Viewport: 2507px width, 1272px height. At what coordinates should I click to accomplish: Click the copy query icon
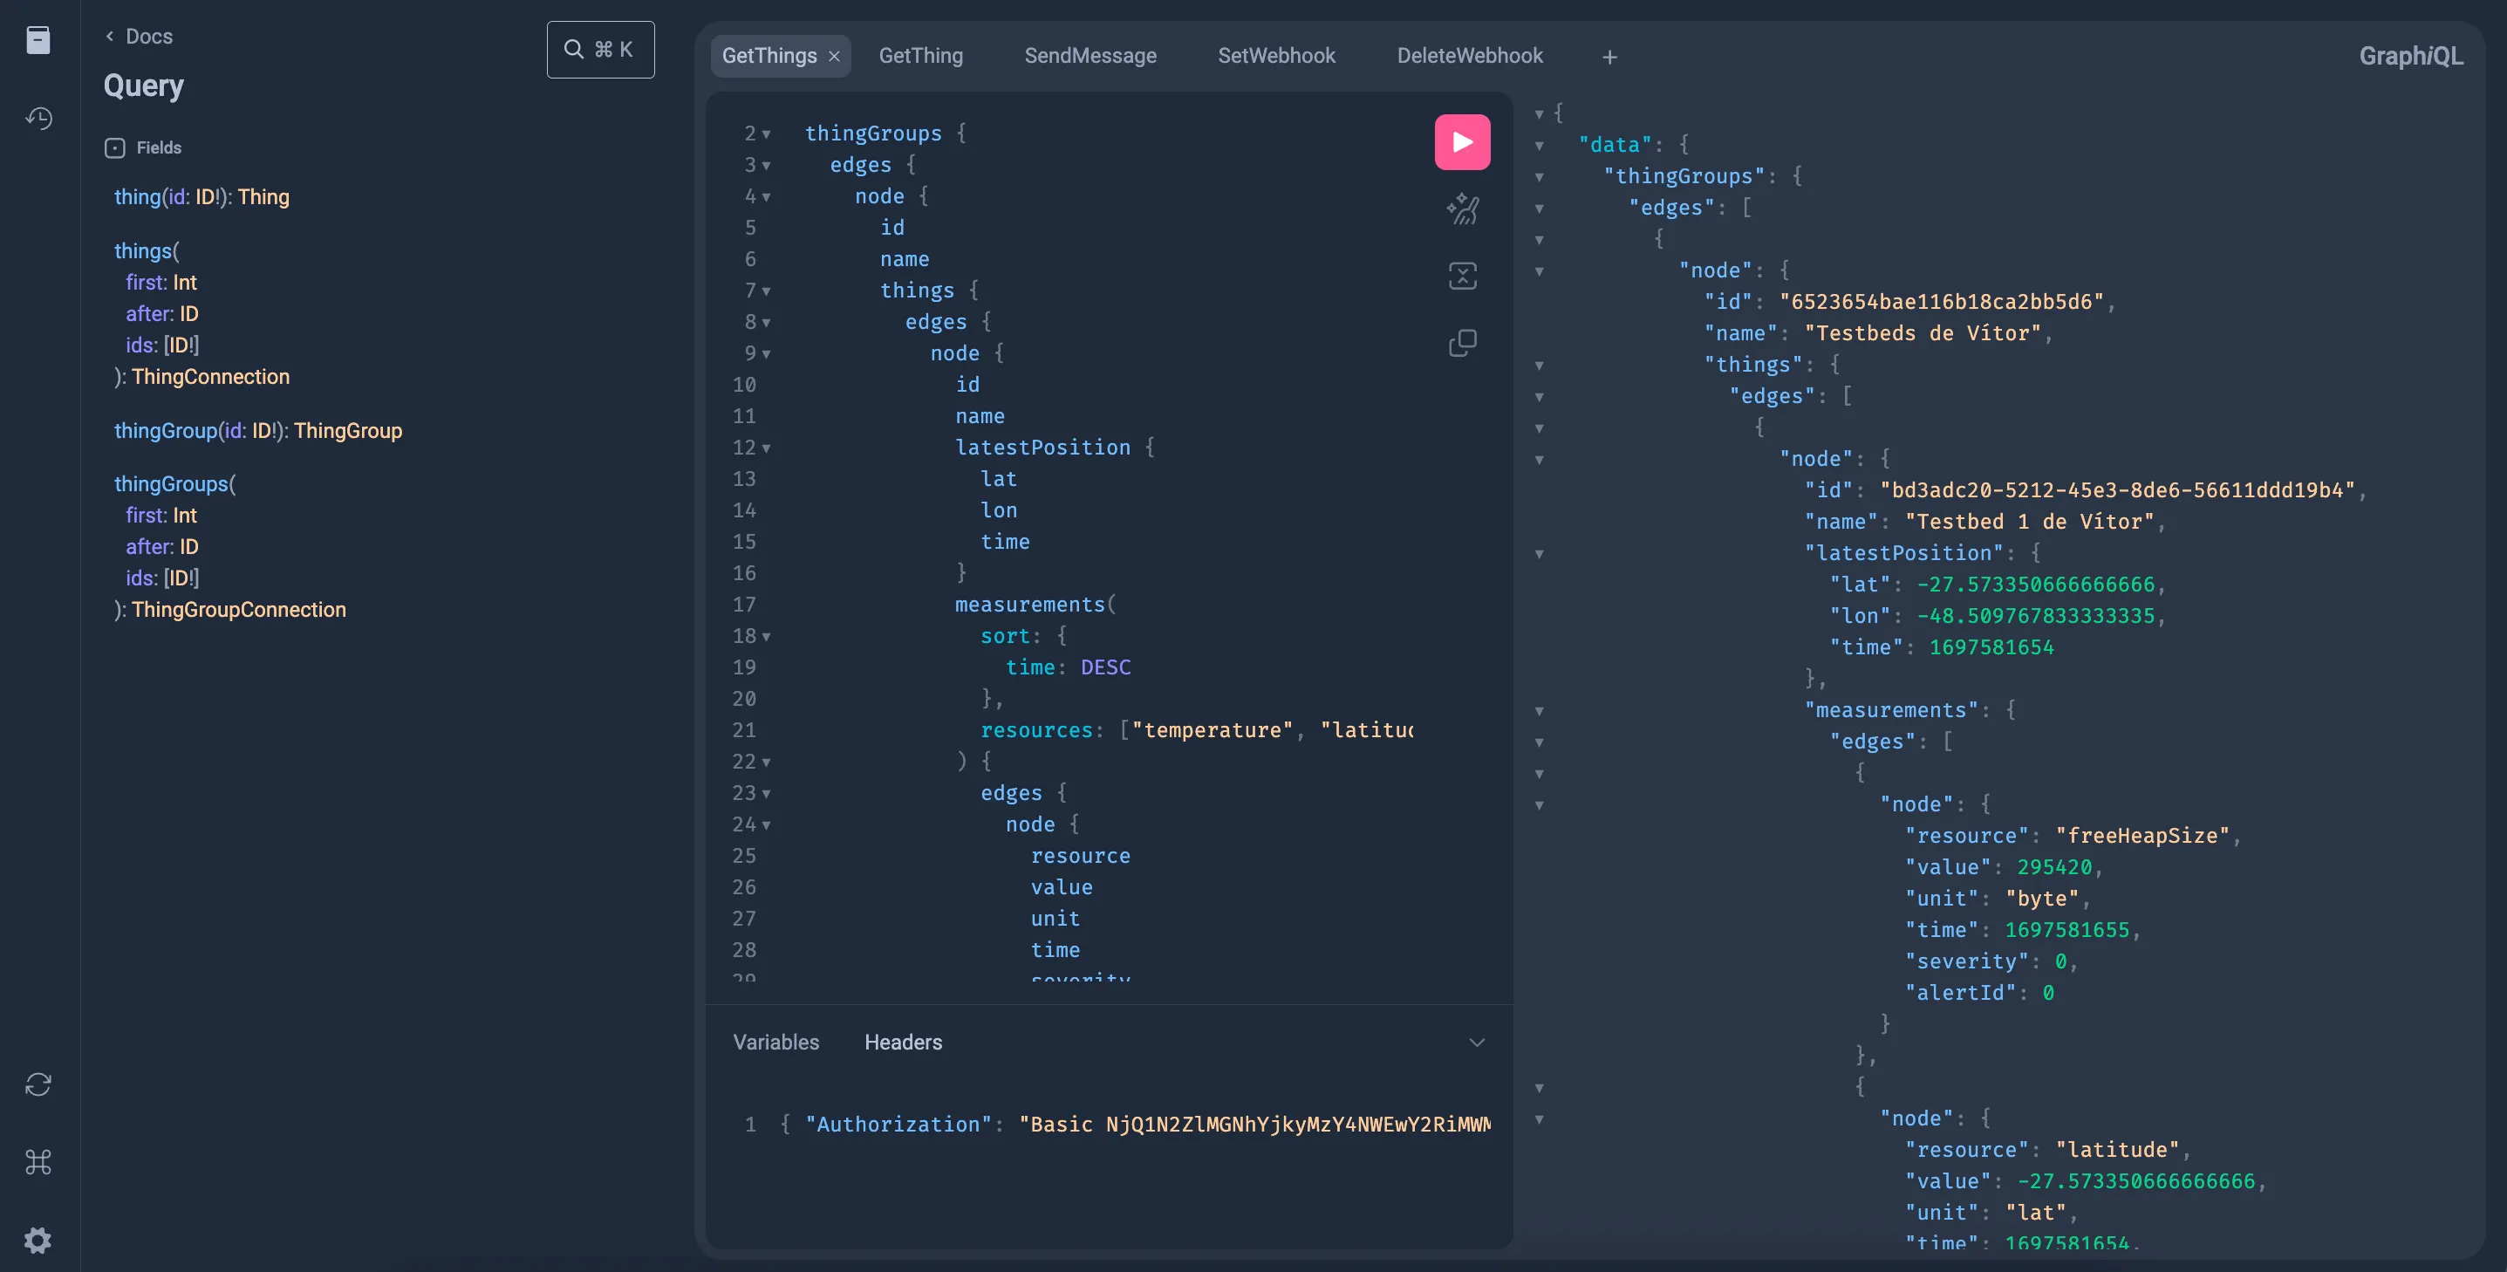(1462, 343)
